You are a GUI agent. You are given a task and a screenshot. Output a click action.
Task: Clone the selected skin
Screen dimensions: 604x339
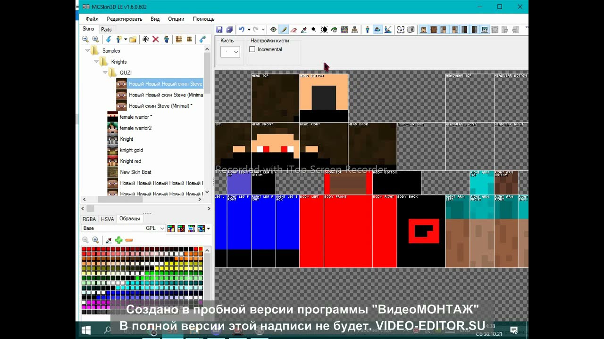[166, 40]
